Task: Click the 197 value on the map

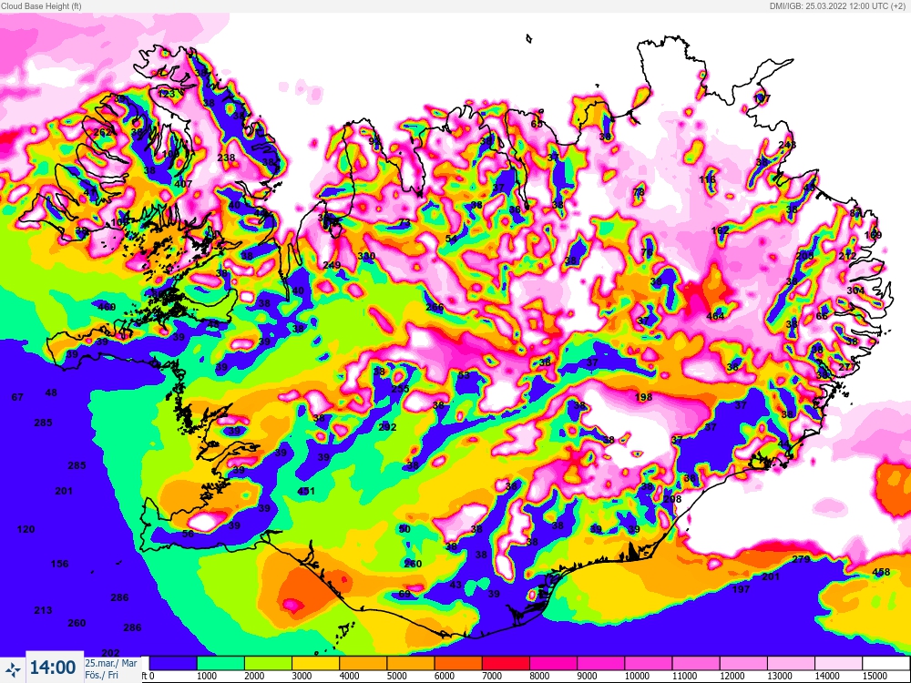Action: (741, 589)
